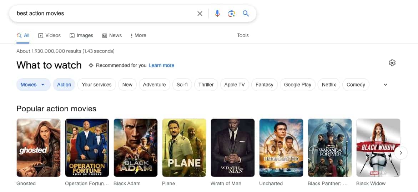This screenshot has width=418, height=192.
Task: Open the Ghosted movie poster
Action: pos(39,147)
